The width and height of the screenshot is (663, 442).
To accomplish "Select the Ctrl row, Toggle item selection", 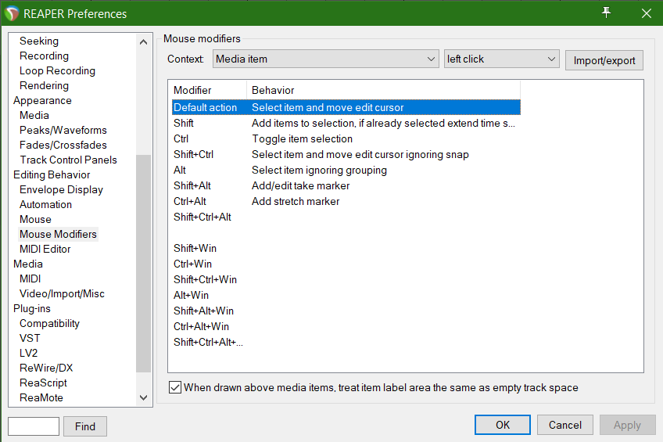I will click(346, 138).
